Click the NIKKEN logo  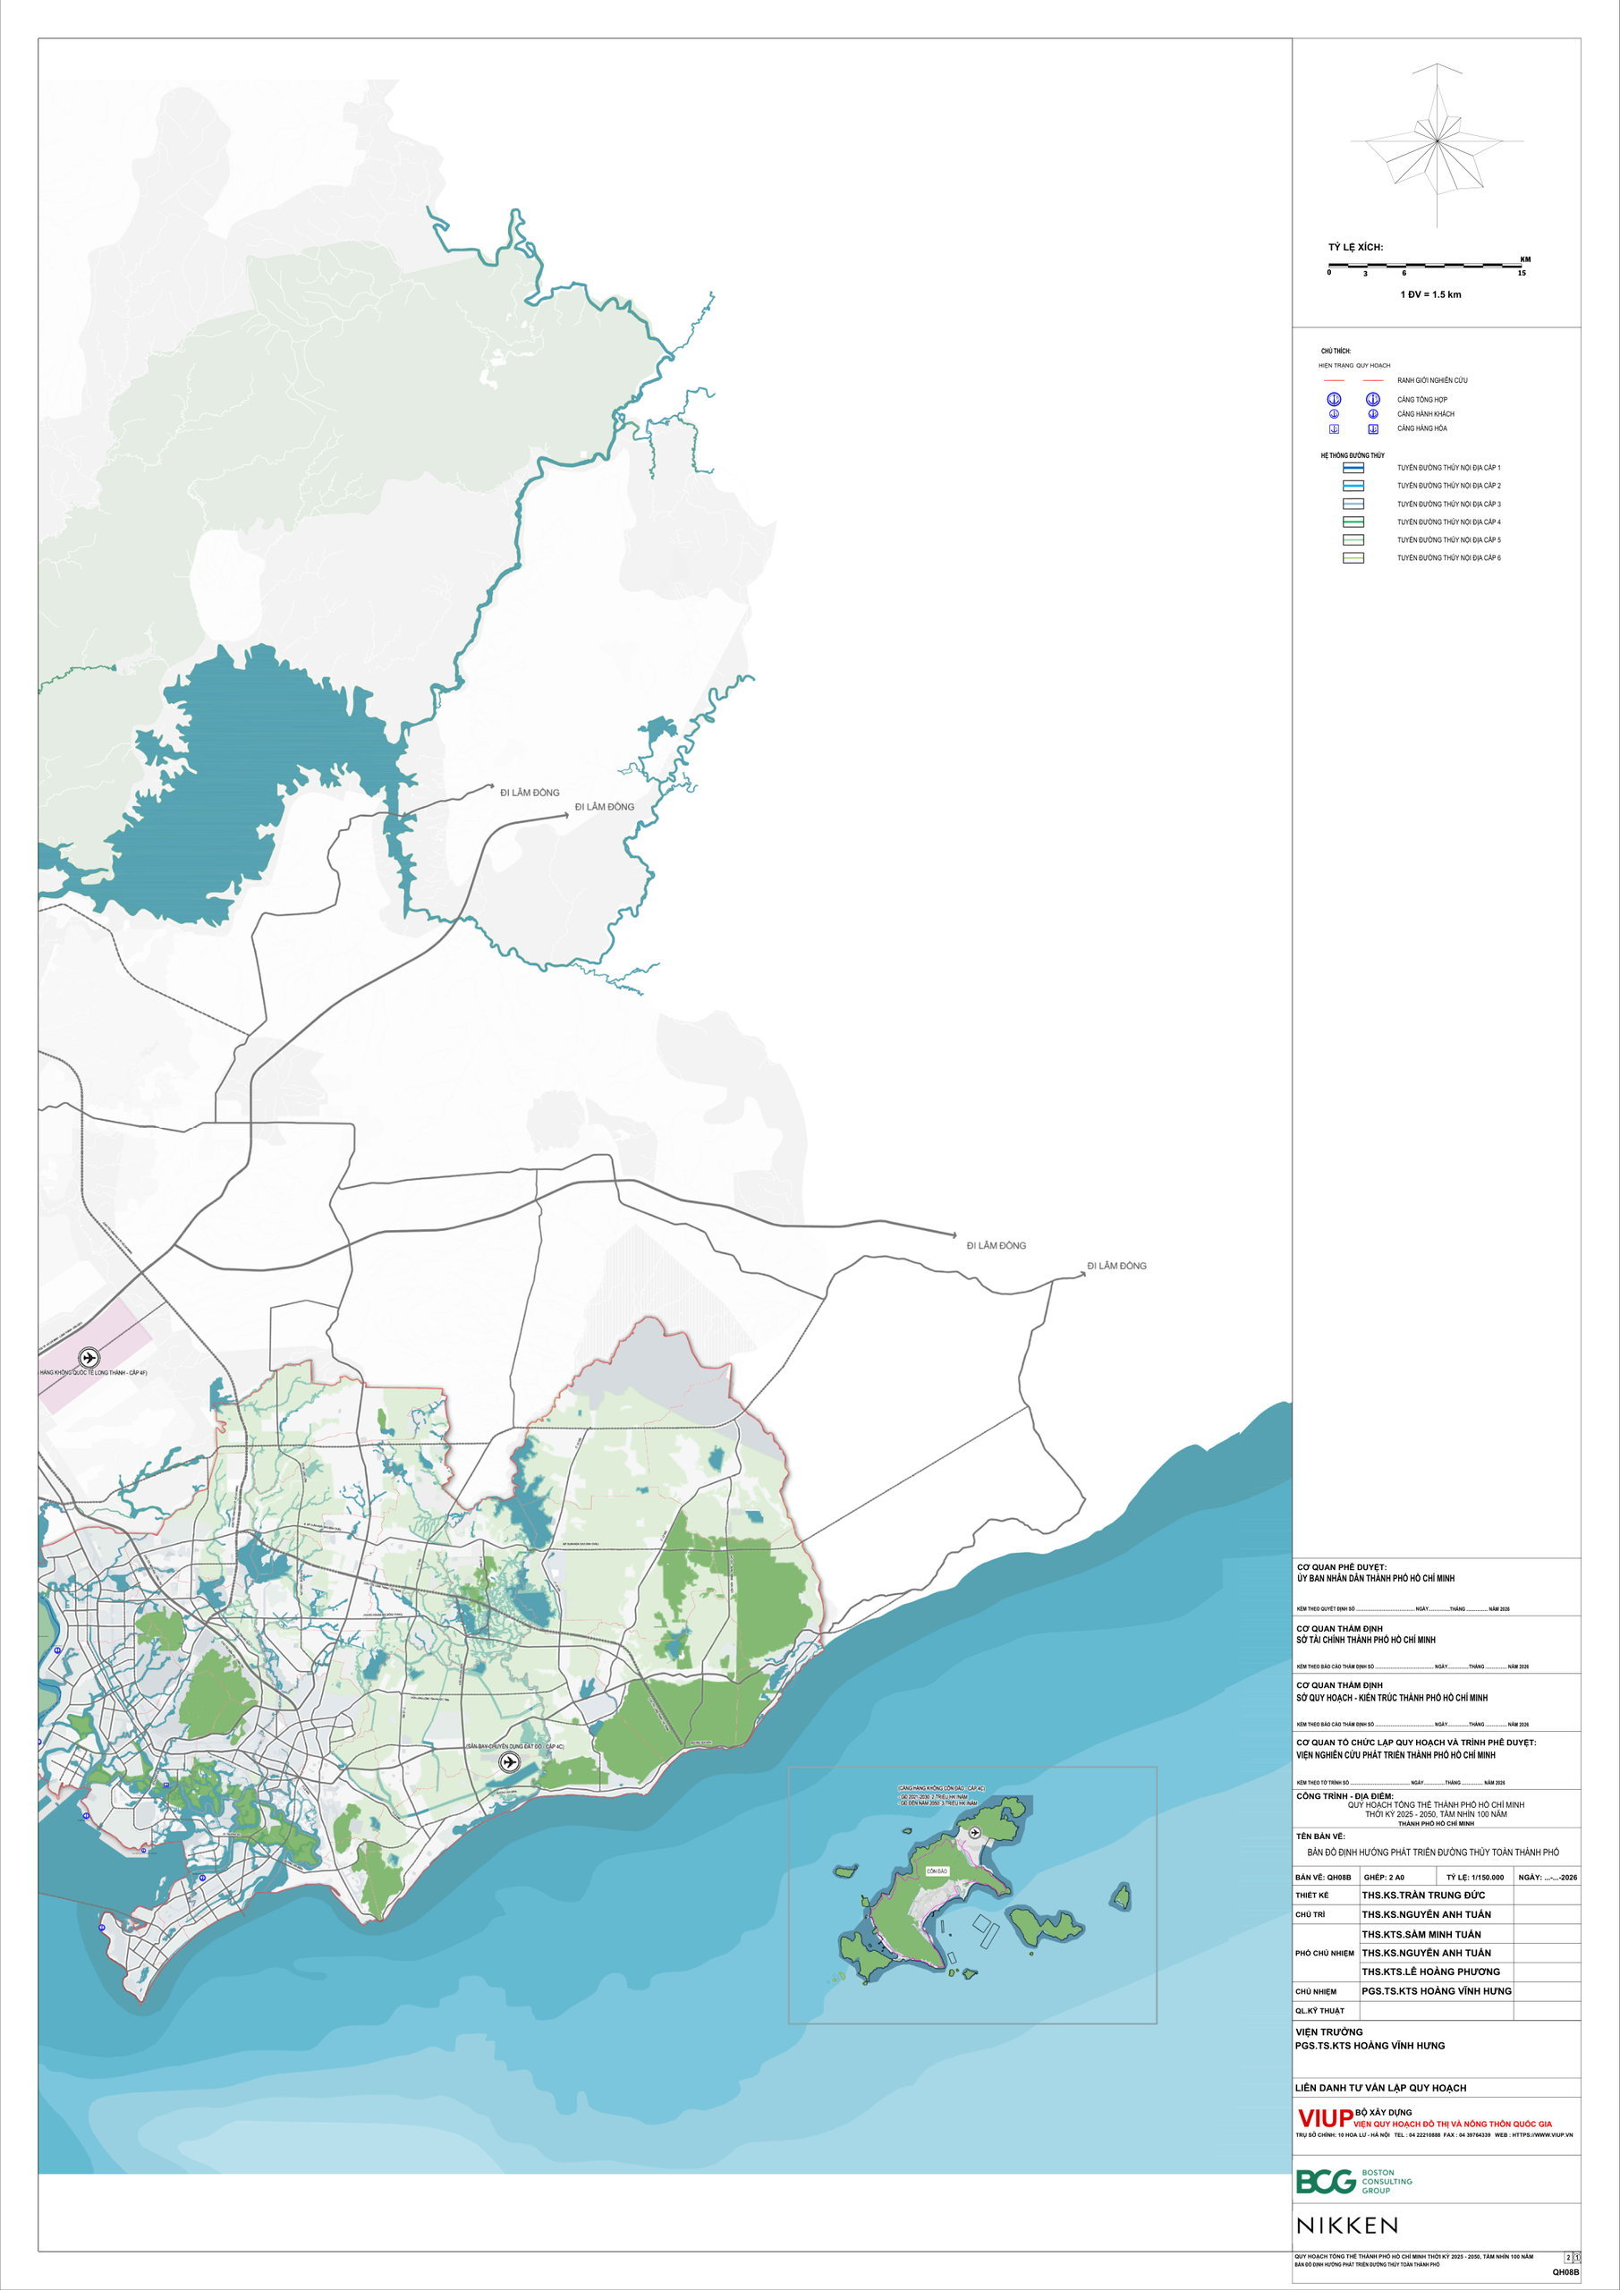pos(1346,2226)
